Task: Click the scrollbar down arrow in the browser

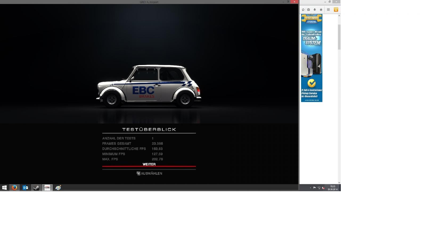Action: tap(339, 182)
